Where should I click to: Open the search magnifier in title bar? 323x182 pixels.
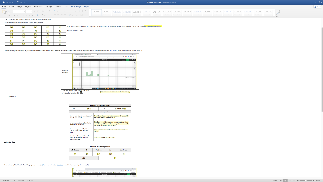pyautogui.click(x=315, y=3)
